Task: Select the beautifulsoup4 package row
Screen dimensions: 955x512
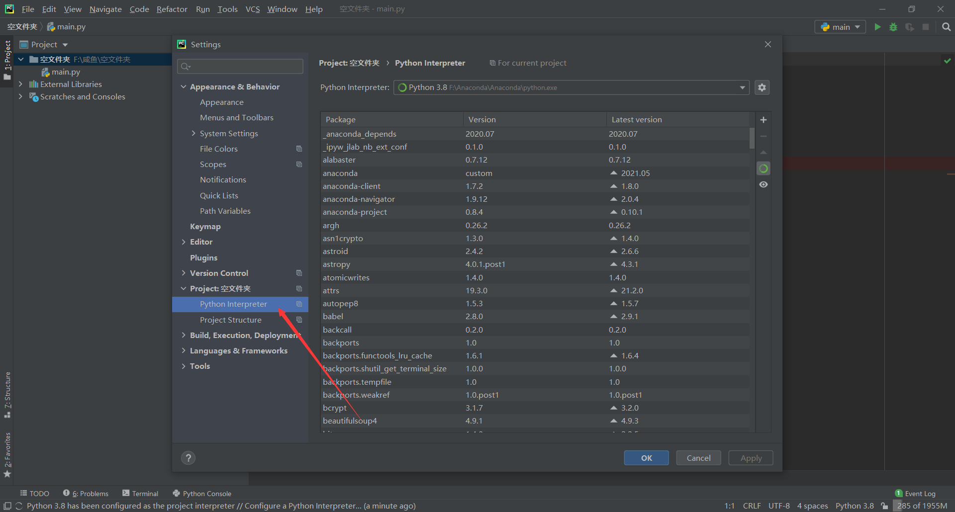Action: coord(535,421)
